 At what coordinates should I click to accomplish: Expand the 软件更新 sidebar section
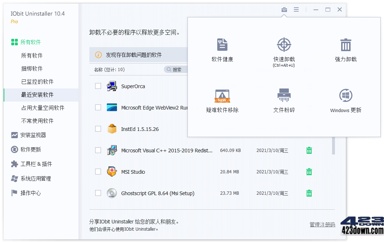[x=31, y=149]
